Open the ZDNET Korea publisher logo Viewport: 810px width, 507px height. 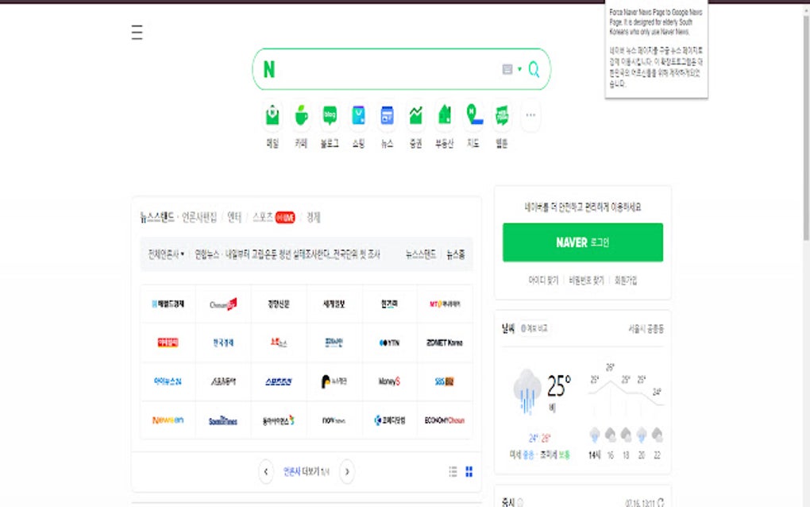(x=445, y=343)
